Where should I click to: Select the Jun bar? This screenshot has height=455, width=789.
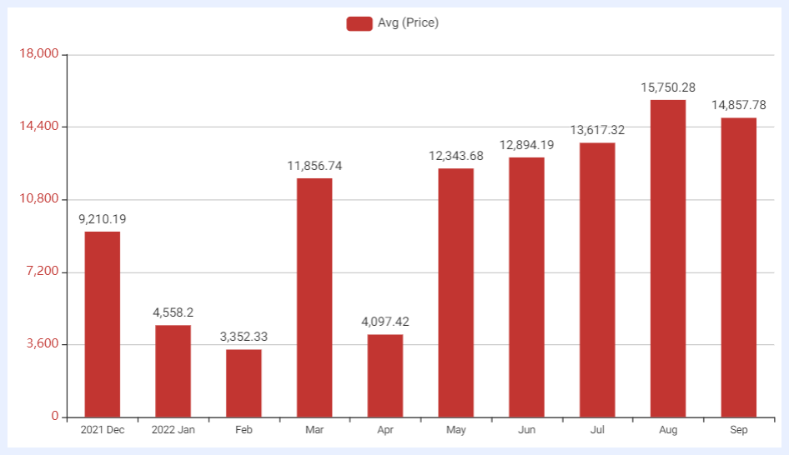coord(526,287)
